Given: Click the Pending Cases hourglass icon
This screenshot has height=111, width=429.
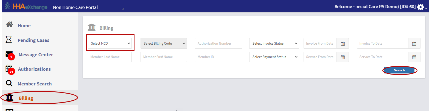Looking at the screenshot, I should pyautogui.click(x=9, y=40).
